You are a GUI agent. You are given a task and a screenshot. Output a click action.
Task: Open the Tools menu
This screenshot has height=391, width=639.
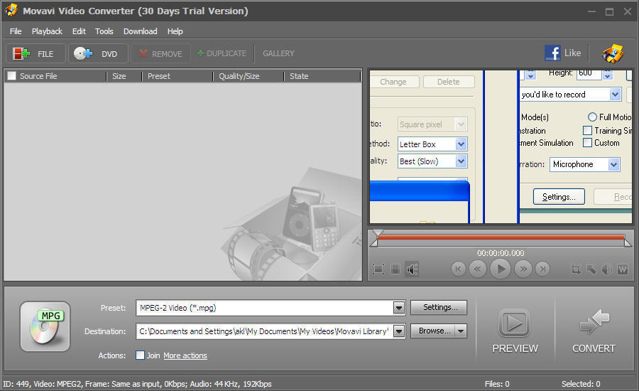[104, 31]
